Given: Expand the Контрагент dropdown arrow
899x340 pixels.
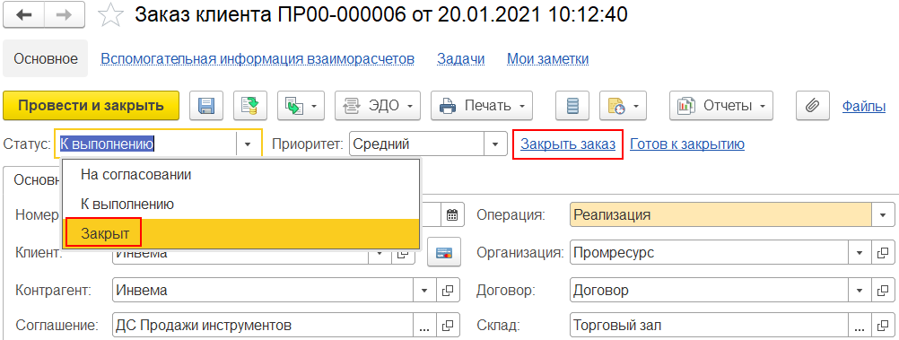Looking at the screenshot, I should pos(424,291).
